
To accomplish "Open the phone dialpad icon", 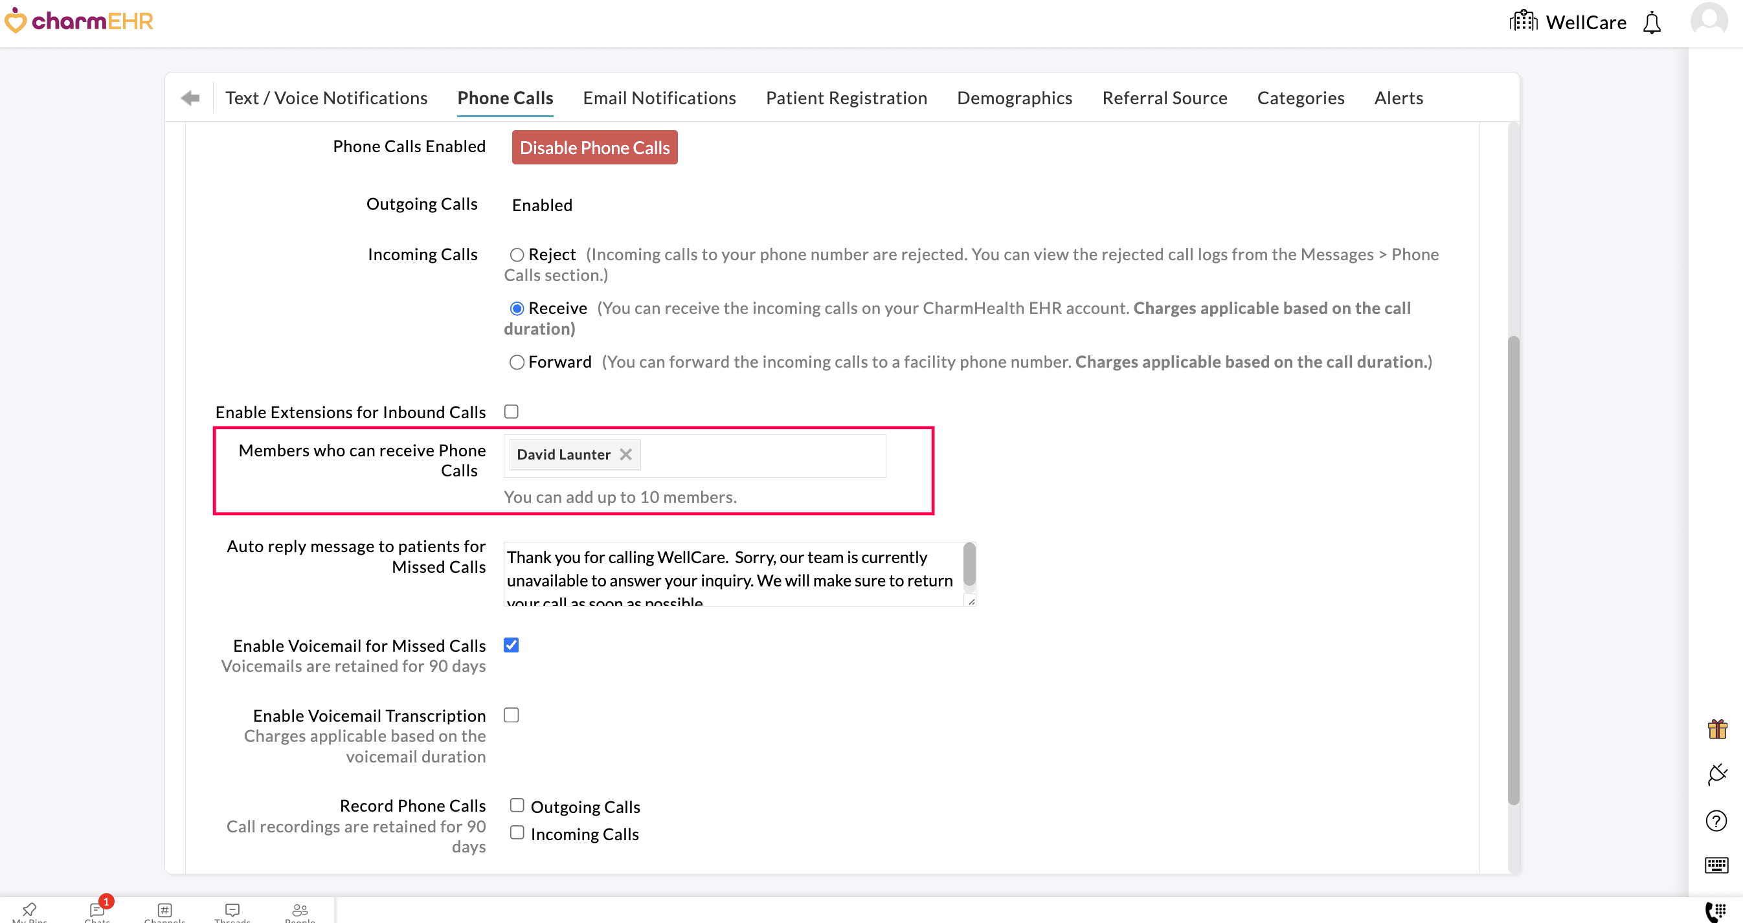I will pyautogui.click(x=1716, y=910).
